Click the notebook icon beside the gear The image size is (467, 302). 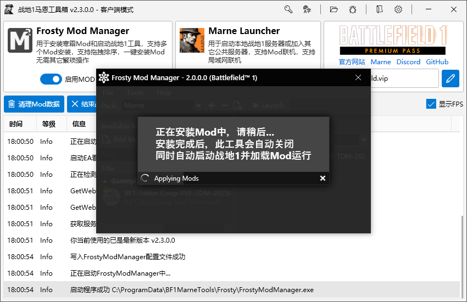point(379,9)
